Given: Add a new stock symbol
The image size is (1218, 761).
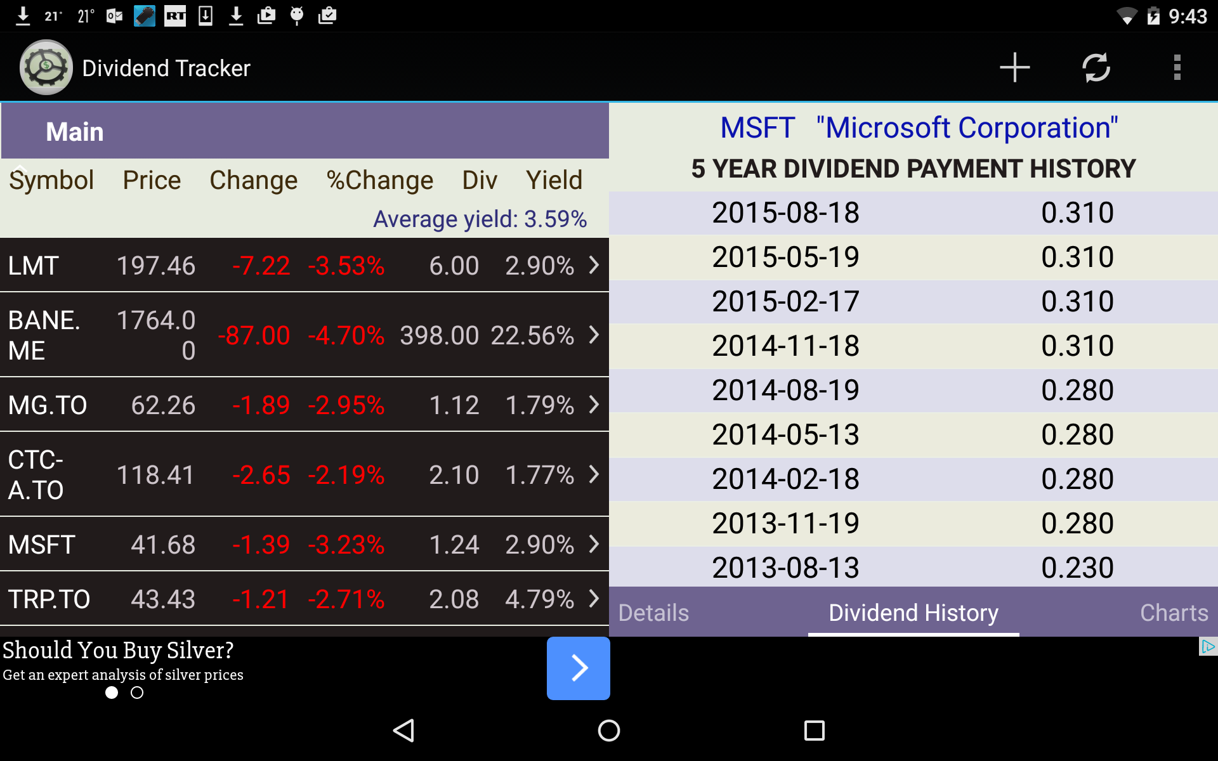Looking at the screenshot, I should tap(1014, 67).
